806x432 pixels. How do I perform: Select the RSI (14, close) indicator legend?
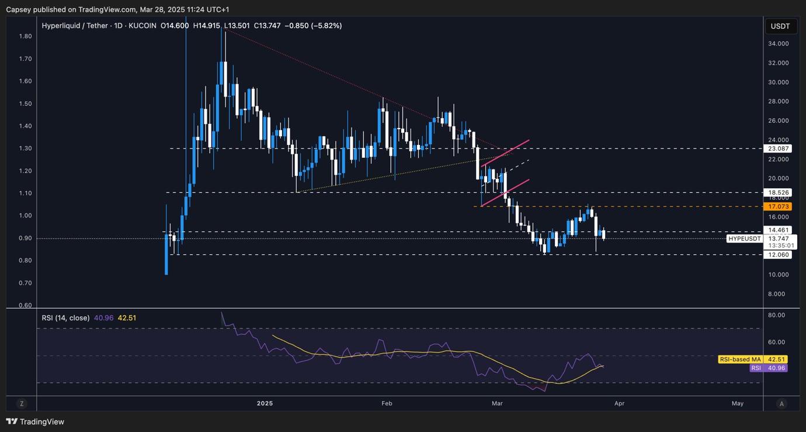[x=66, y=318]
